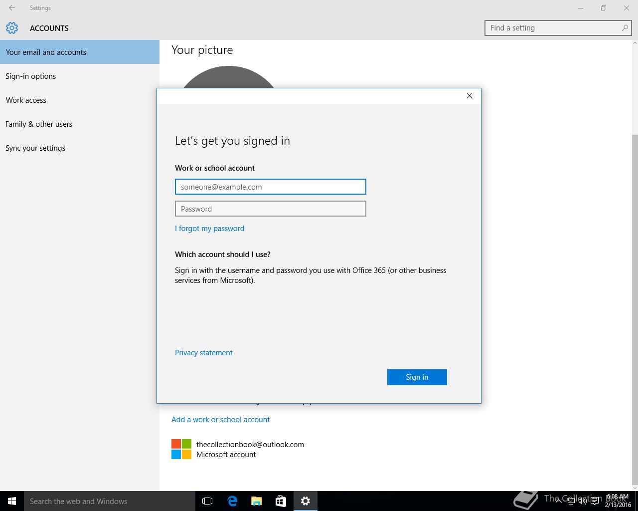Click the search magnifier in Find a setting
The image size is (638, 511).
pos(625,28)
